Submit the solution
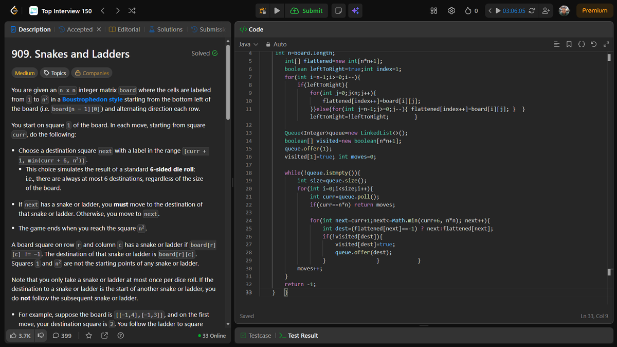 pyautogui.click(x=306, y=10)
